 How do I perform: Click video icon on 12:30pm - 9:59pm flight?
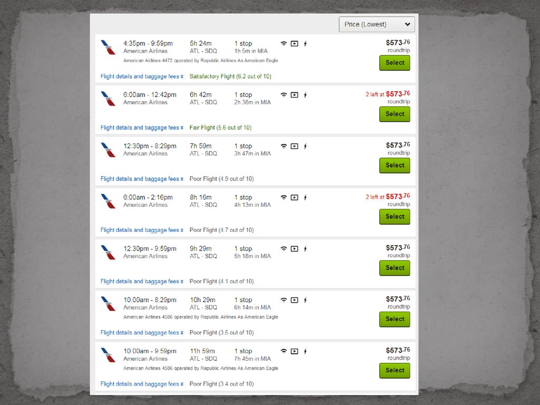tap(294, 249)
